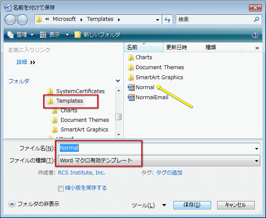Select the NormalEmail template file icon
The width and height of the screenshot is (266, 218).
[x=131, y=97]
